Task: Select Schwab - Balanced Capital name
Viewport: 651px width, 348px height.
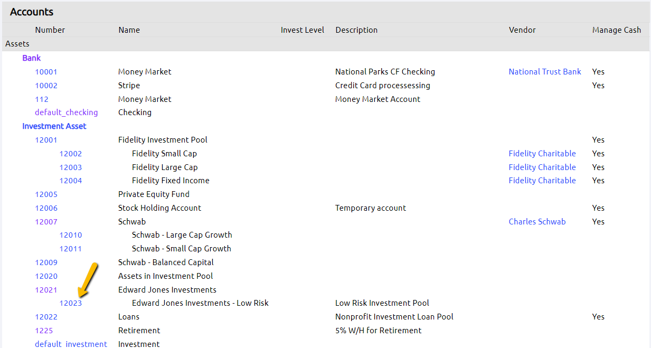Action: click(166, 262)
